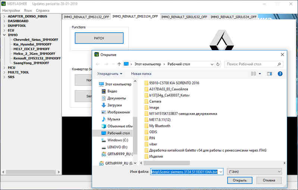Switch to IMMO_RENAULT_SIRIUS32_OFF tab
The height and width of the screenshot is (190, 298).
[x=184, y=17]
